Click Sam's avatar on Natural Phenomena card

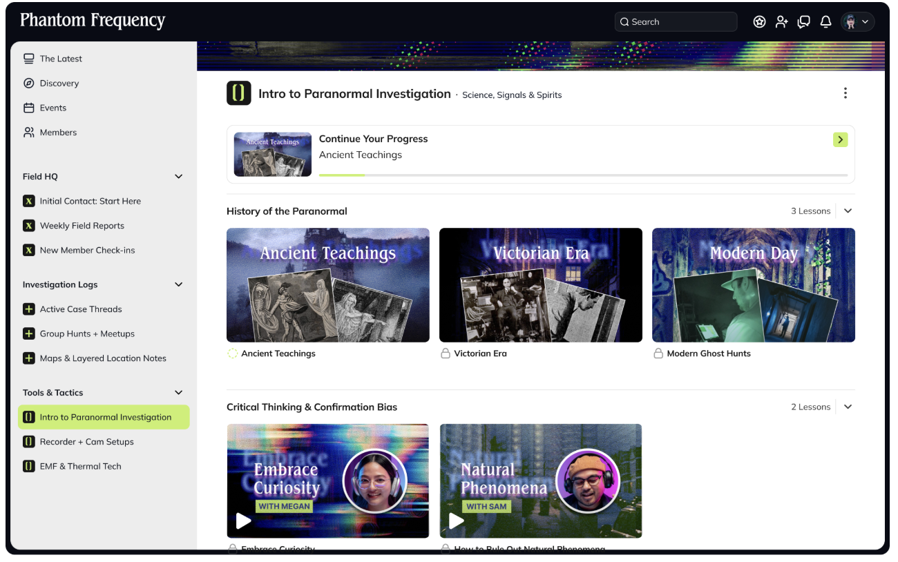[588, 481]
